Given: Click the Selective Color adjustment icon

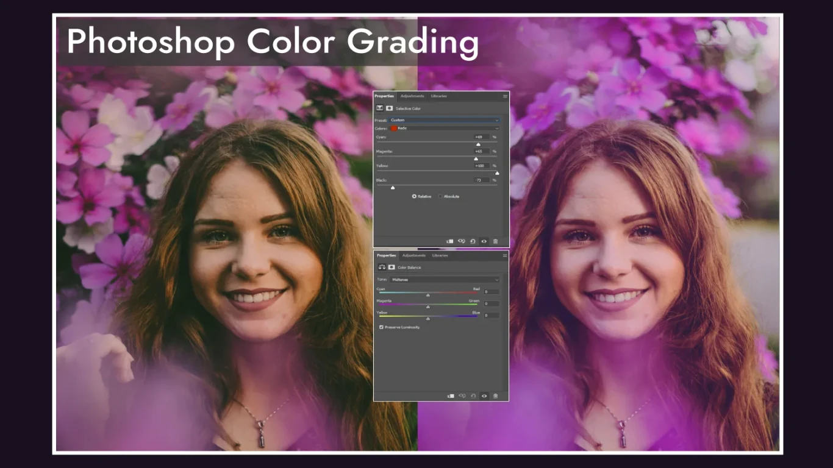Looking at the screenshot, I should click(x=379, y=108).
